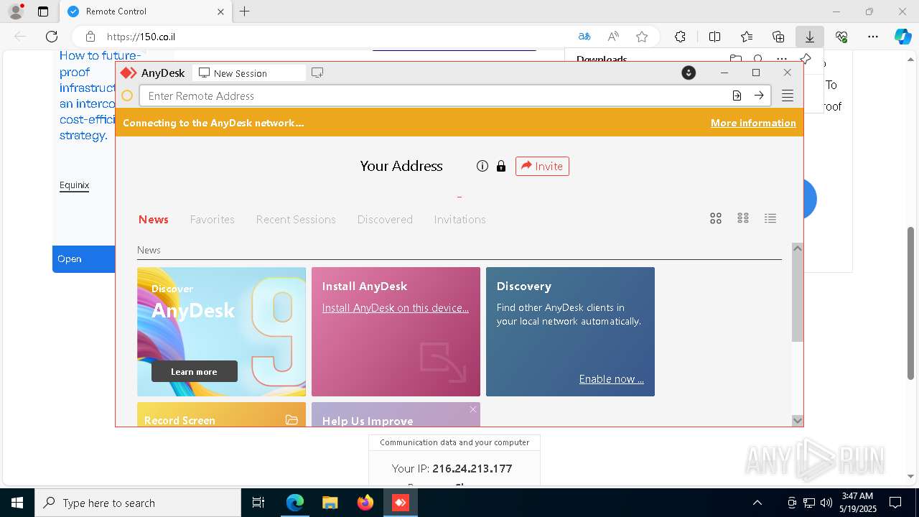Open file transfer icon in address bar
Viewport: 919px width, 517px height.
click(737, 96)
